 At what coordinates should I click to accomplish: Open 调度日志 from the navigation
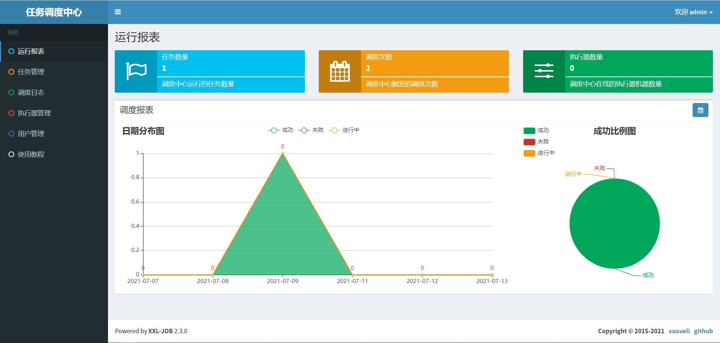[x=54, y=93]
